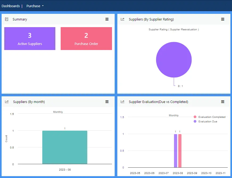
Task: Open the Purchase Order summary tile
Action: tap(86, 39)
